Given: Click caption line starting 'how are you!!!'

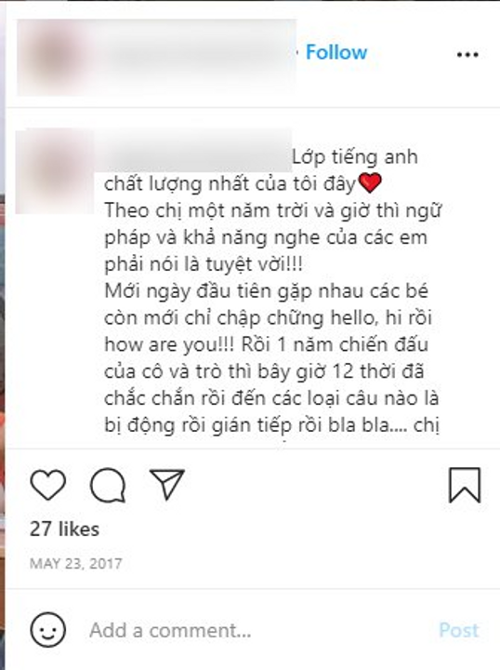Looking at the screenshot, I should 266,344.
